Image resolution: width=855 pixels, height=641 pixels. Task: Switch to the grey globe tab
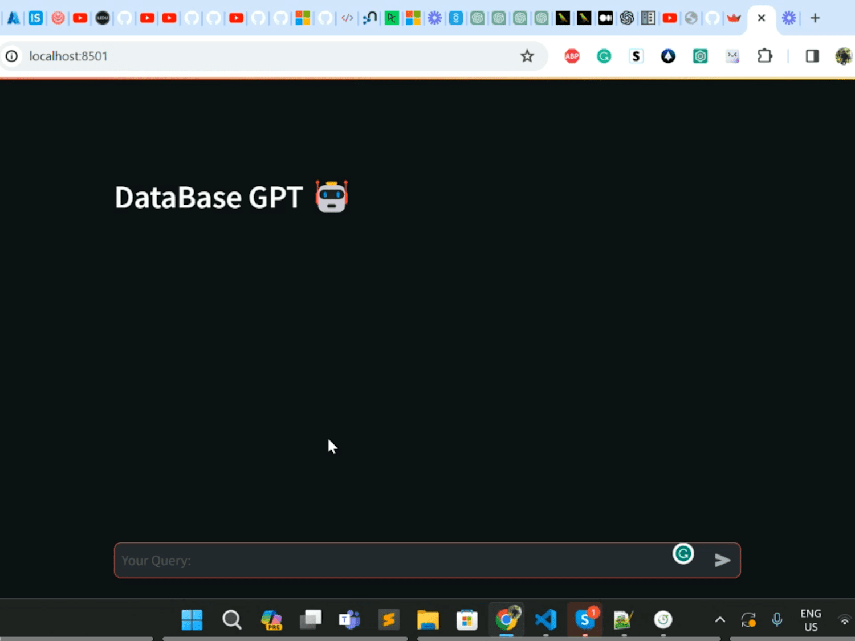coord(691,18)
